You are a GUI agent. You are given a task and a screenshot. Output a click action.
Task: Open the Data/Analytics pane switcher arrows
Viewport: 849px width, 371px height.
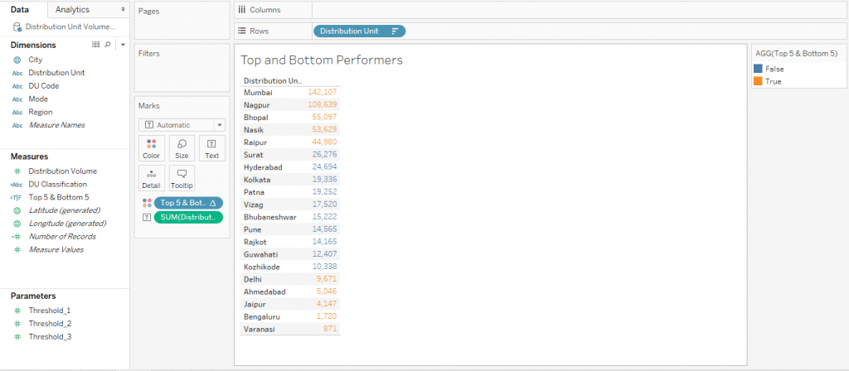123,9
